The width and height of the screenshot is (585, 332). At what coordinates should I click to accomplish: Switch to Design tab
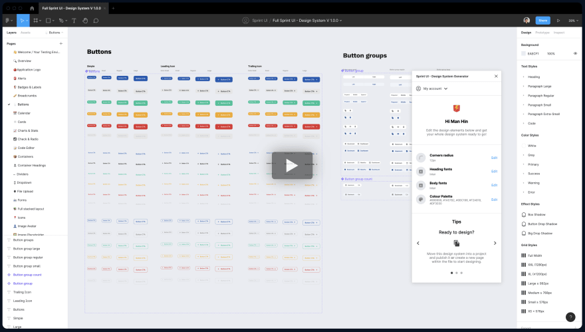coord(526,33)
